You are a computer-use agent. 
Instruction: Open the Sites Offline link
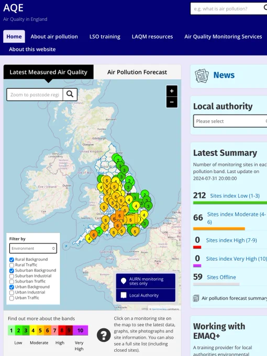coord(221,277)
